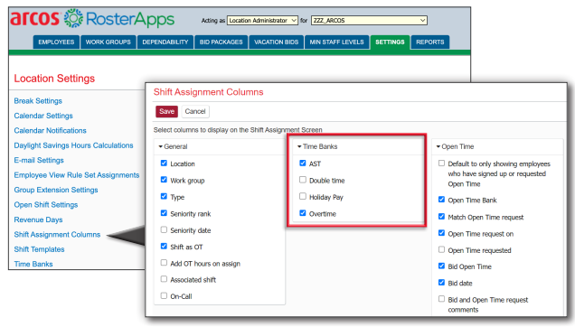Uncheck the Overtime checkbox

coord(303,213)
